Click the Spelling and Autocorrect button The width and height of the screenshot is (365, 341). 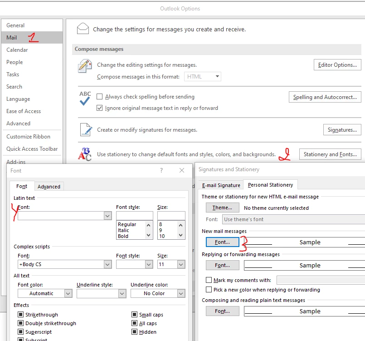tap(325, 97)
